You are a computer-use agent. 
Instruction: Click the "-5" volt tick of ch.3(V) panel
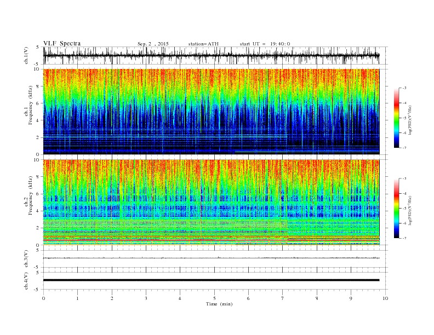click(x=37, y=267)
